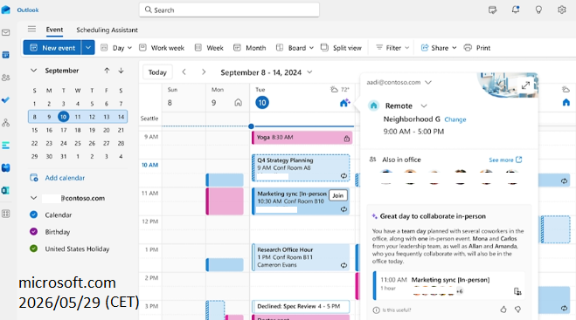
Task: Open Declined: Spec Review event
Action: click(301, 306)
